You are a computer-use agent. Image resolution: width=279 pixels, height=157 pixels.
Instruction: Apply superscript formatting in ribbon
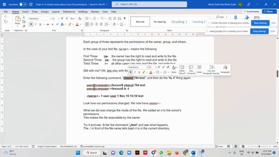[x=57, y=24]
